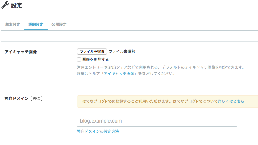Viewport: 258px width, 145px height.
Task: Click the wrench settings icon
Action: pos(5,5)
